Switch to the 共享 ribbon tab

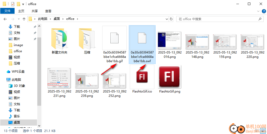coord(34,11)
